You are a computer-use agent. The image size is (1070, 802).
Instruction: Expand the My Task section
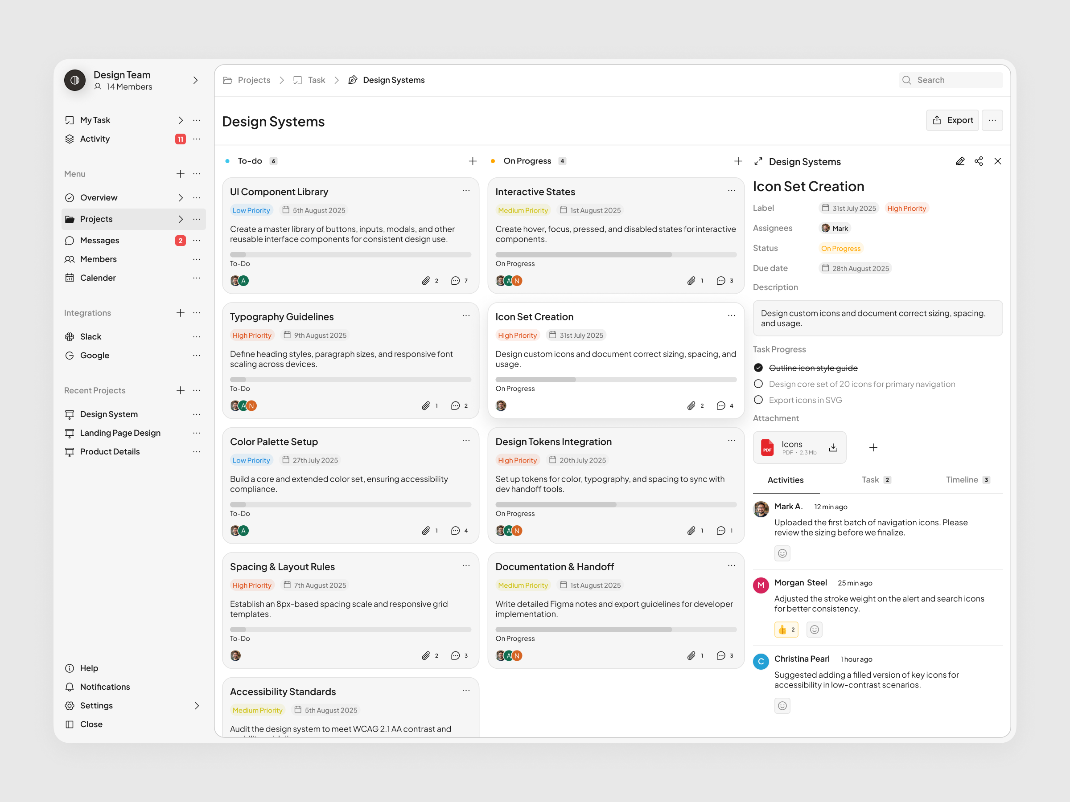pyautogui.click(x=181, y=120)
